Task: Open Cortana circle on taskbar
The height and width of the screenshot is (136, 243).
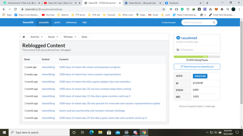Action: 74,133
